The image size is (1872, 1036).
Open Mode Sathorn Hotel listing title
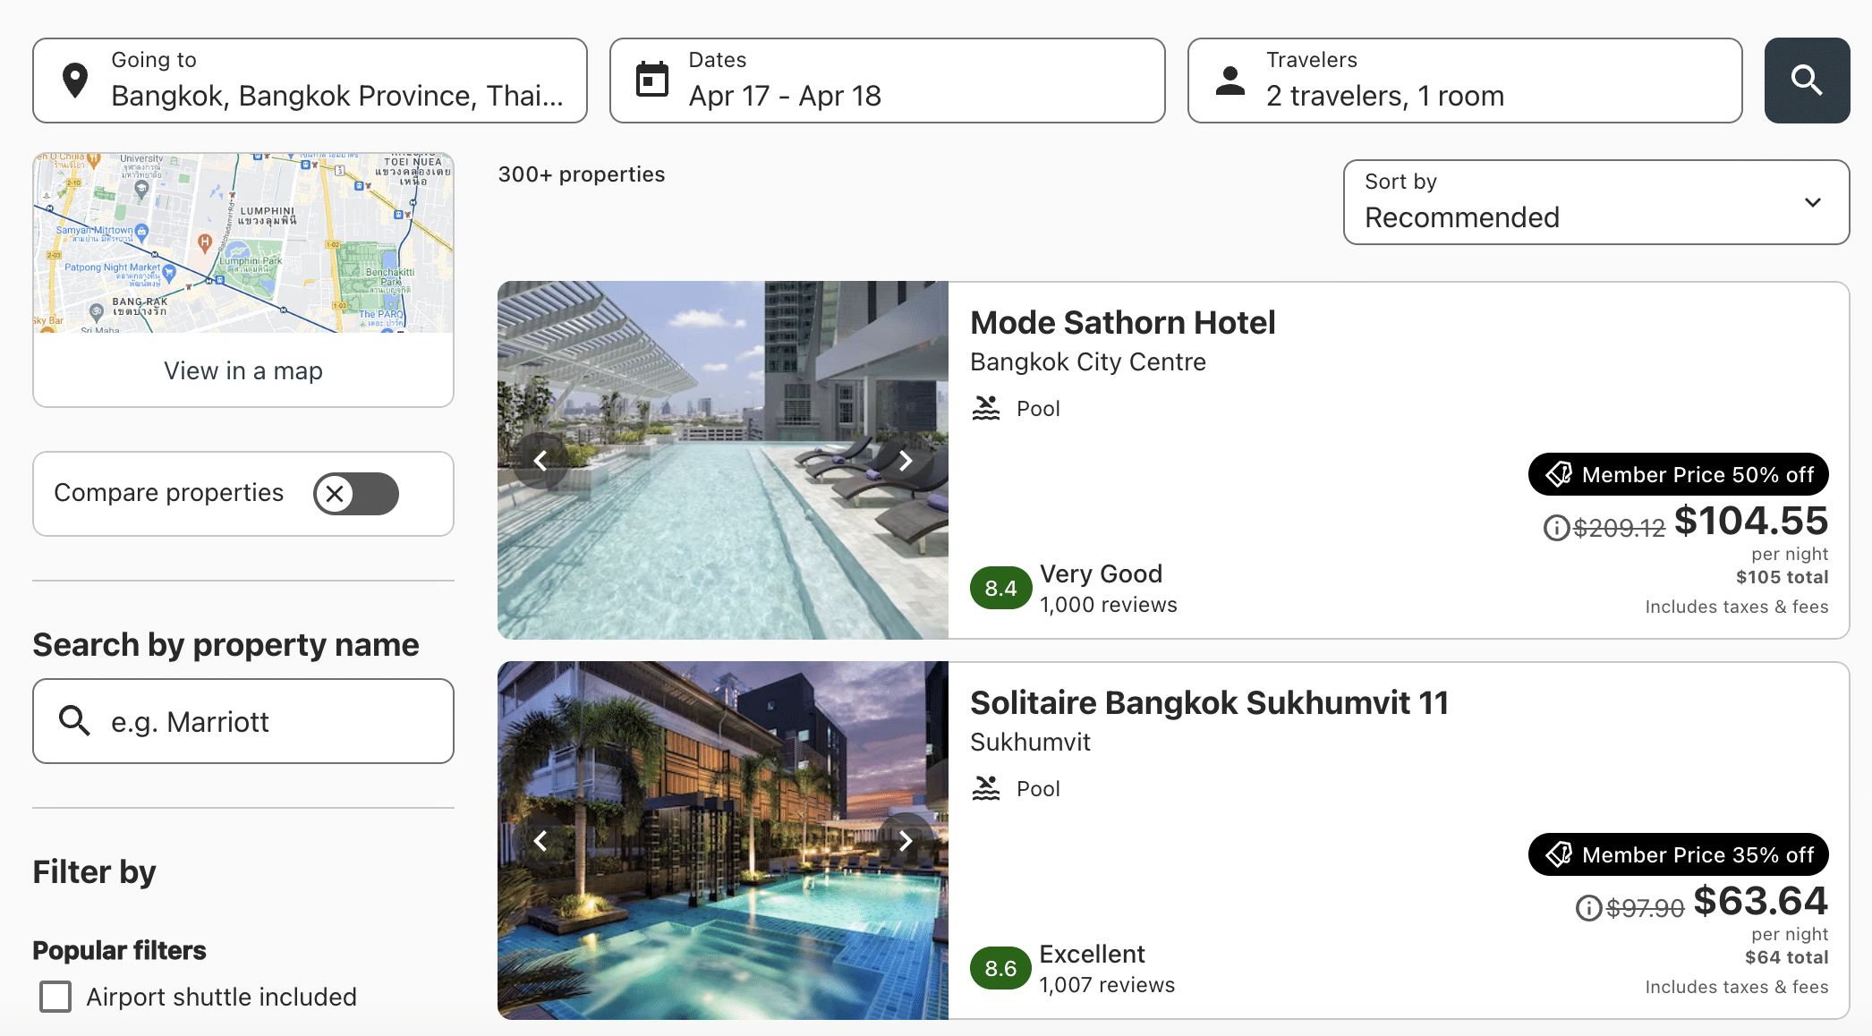1122,323
